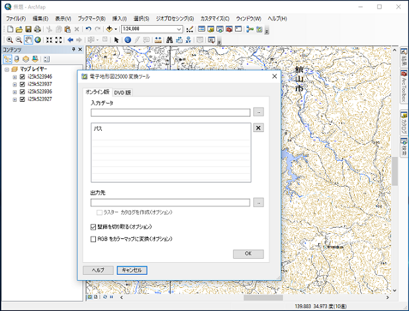The height and width of the screenshot is (311, 409).
Task: Expand Tools toolbar overflow options
Action: point(219,42)
